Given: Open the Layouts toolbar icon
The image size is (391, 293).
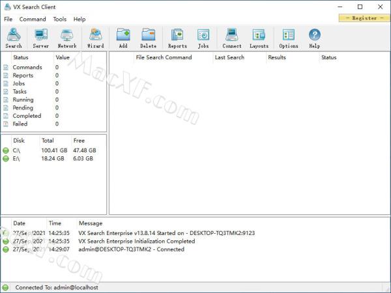Looking at the screenshot, I should point(259,38).
